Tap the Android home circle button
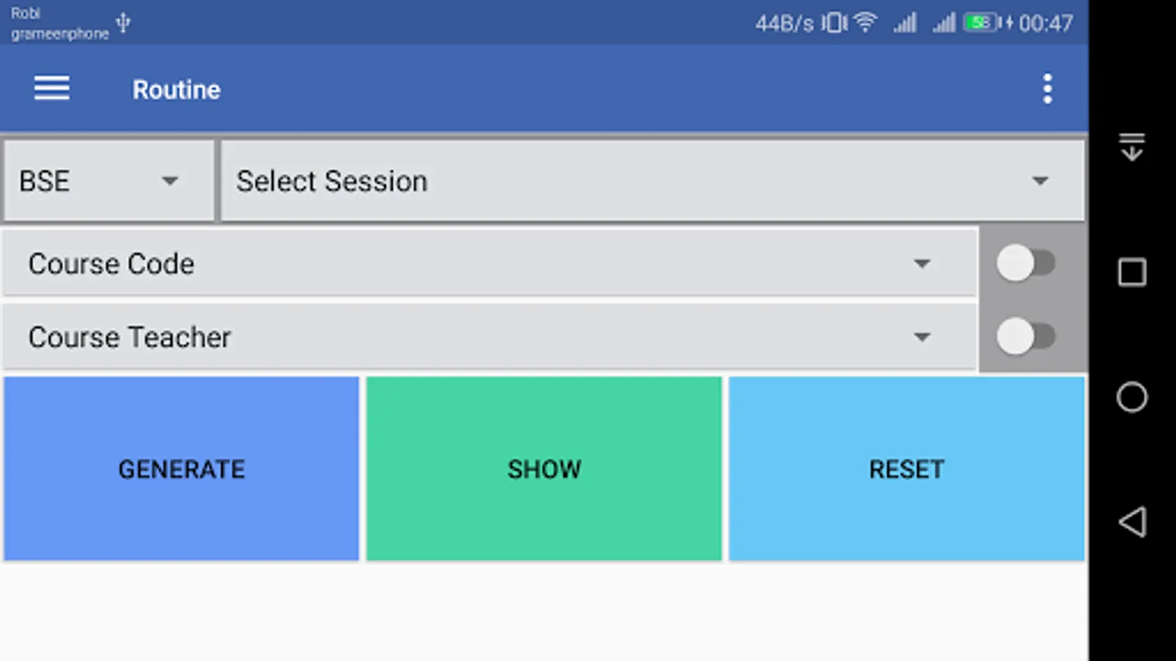The height and width of the screenshot is (661, 1176). pos(1132,397)
